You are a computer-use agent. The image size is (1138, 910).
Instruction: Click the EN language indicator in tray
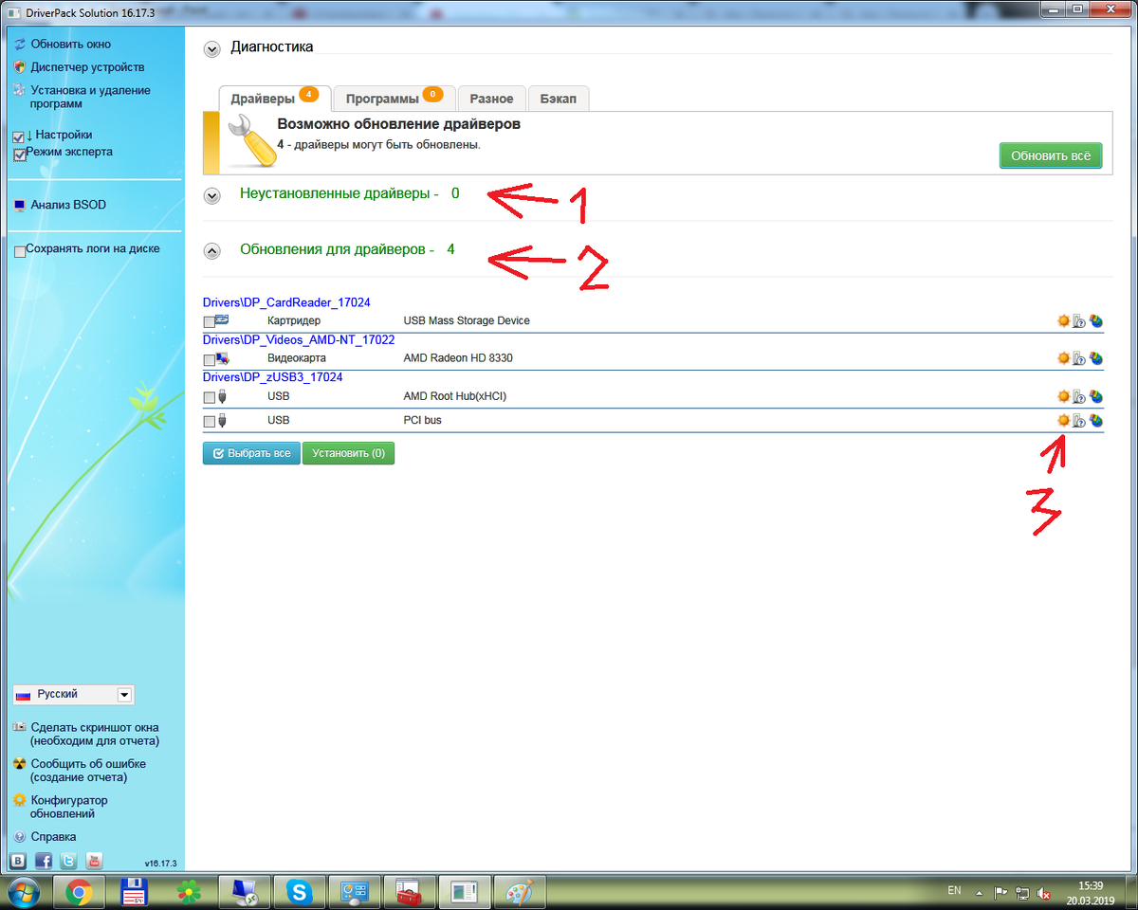[x=954, y=891]
